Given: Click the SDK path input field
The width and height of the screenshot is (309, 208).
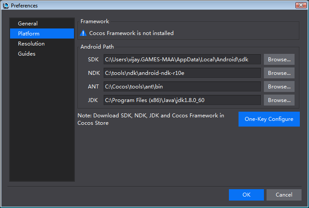Looking at the screenshot, I should coord(182,60).
